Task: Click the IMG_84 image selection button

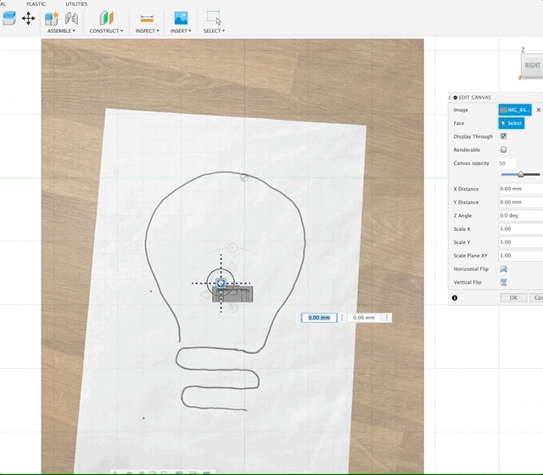Action: (x=515, y=110)
